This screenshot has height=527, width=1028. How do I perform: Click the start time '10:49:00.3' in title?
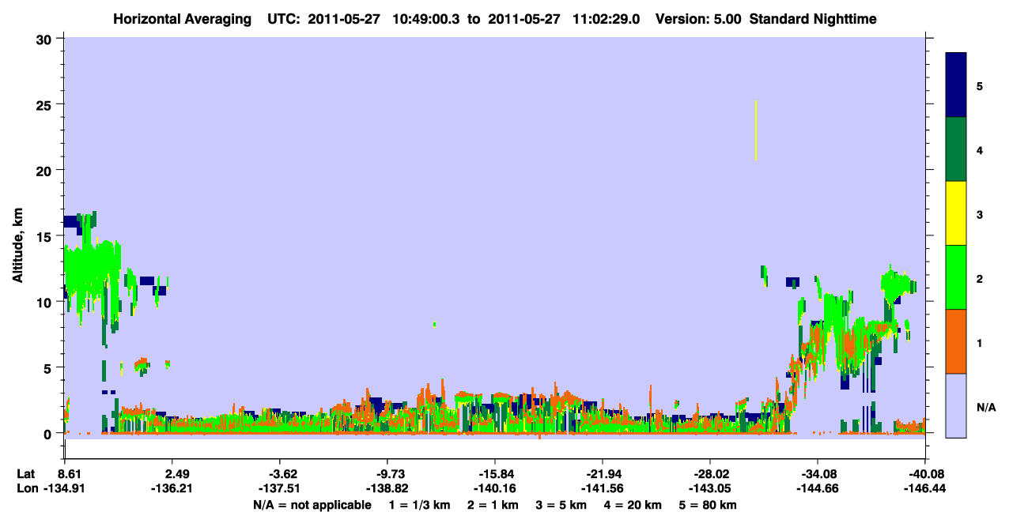tap(425, 18)
